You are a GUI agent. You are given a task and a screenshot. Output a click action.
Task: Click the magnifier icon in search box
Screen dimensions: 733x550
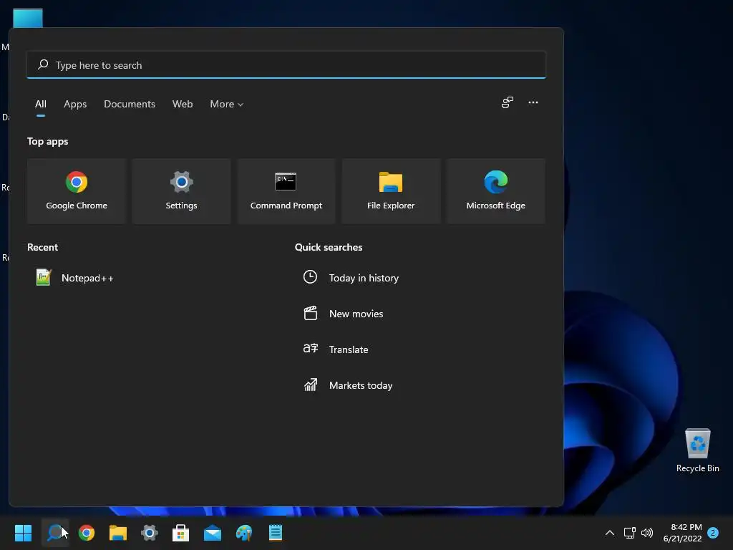43,64
